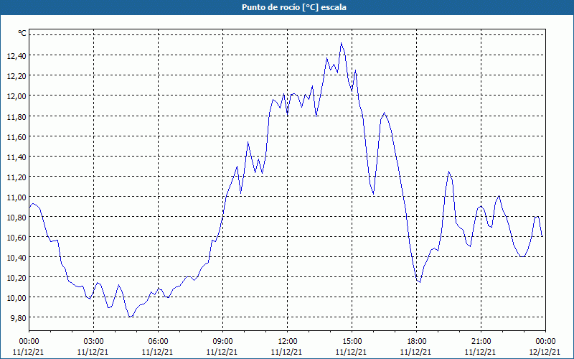Click the 10,80 y-axis value
Screen dimensions: 574x359
pos(17,218)
